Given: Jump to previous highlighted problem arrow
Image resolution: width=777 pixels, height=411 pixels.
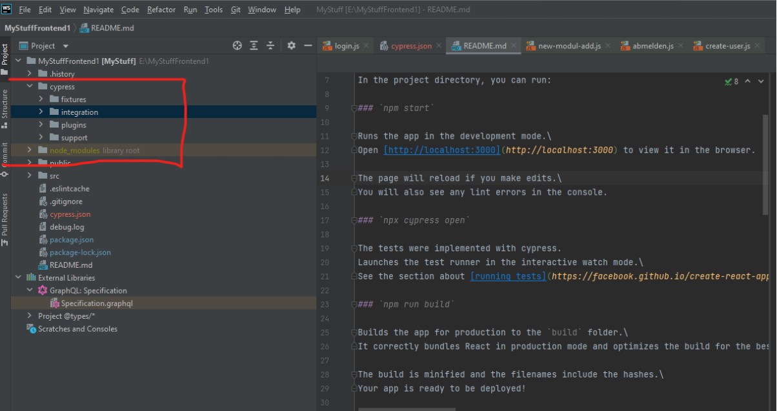Looking at the screenshot, I should 748,81.
